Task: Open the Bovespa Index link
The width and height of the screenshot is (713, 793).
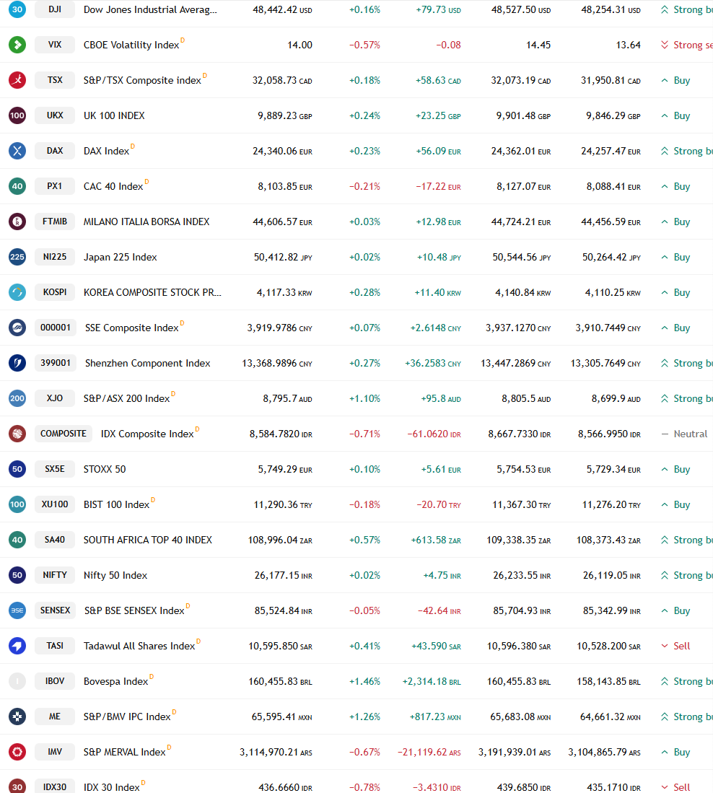Action: point(115,682)
